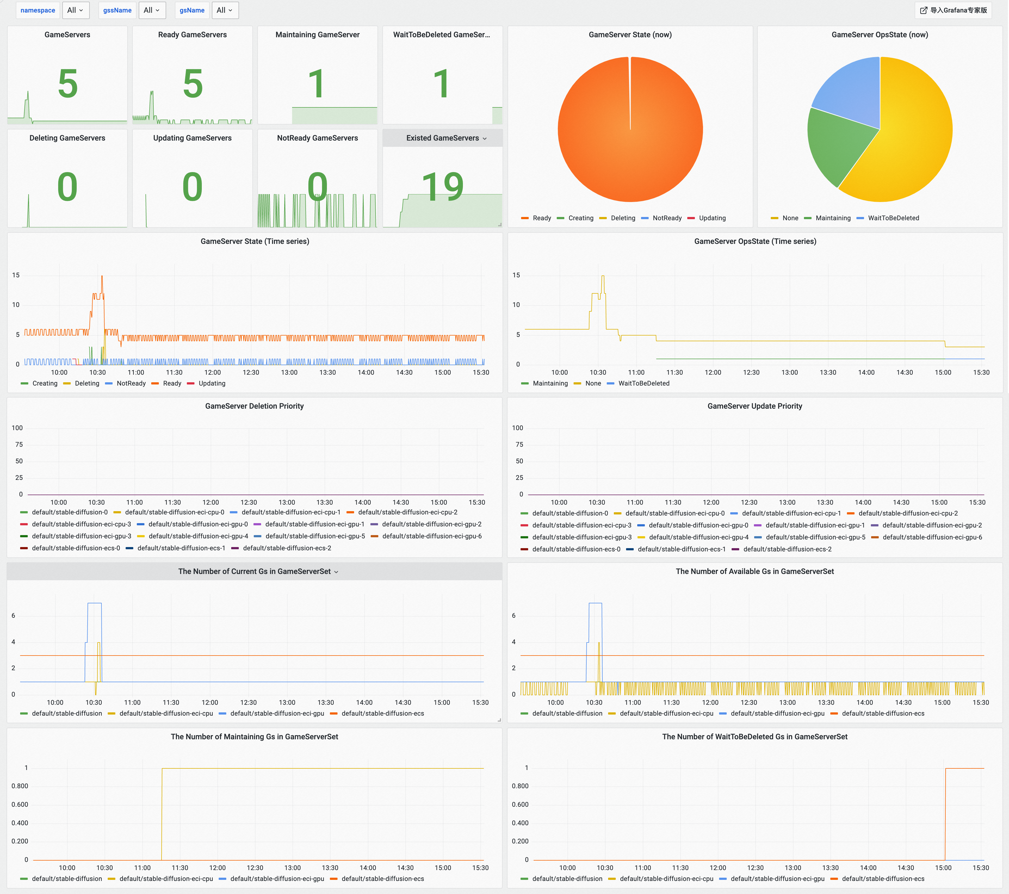Click the GameServer State (now) panel title
1009x894 pixels.
pyautogui.click(x=630, y=35)
